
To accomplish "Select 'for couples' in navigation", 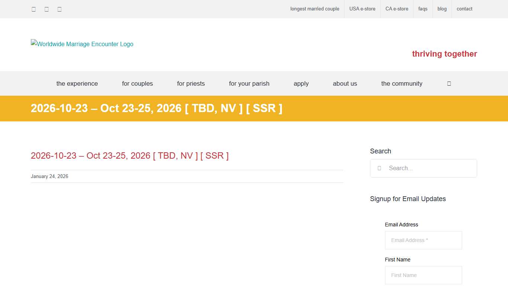I will [x=137, y=83].
